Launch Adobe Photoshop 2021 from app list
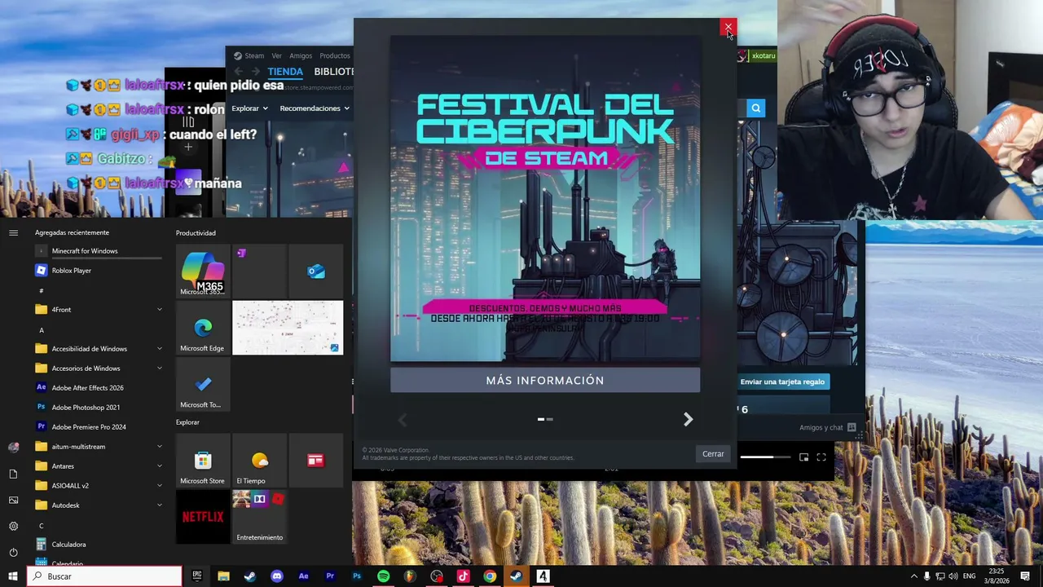Viewport: 1043px width, 587px height. click(98, 408)
